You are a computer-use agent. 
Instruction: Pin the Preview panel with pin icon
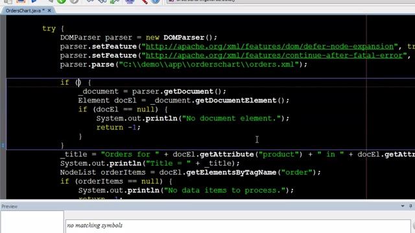click(x=410, y=206)
